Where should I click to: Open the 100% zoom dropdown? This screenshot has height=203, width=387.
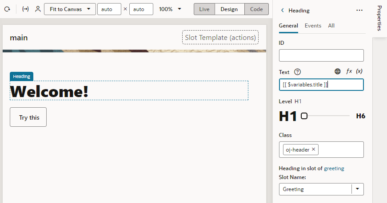point(170,9)
